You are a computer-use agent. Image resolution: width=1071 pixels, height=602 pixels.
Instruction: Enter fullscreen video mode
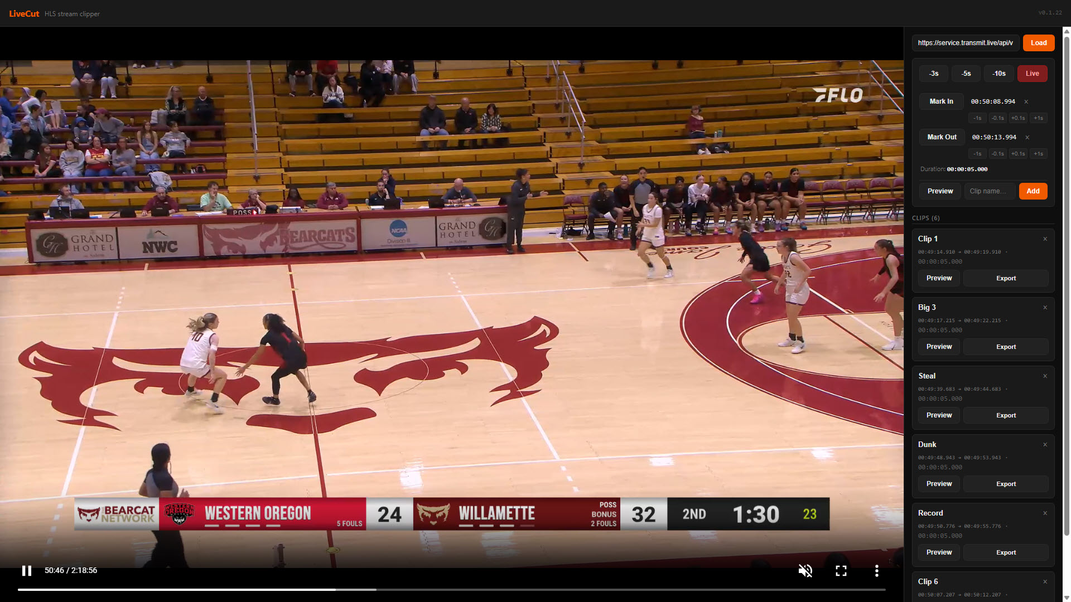(x=841, y=570)
